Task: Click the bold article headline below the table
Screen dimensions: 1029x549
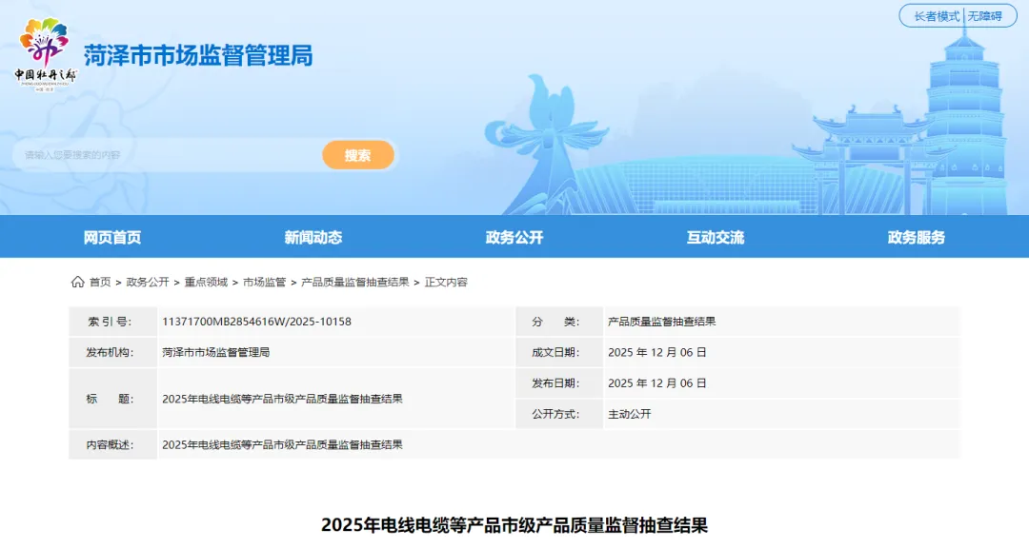Action: point(514,525)
